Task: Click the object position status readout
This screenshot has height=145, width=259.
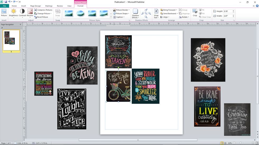Action: pos(21,143)
